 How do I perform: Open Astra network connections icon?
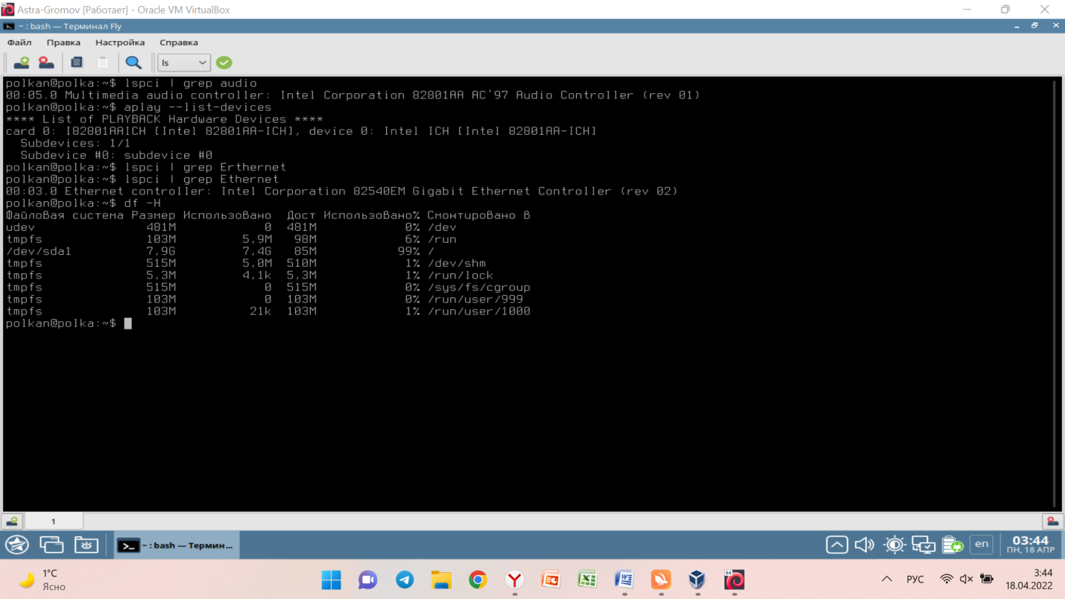[x=923, y=545]
